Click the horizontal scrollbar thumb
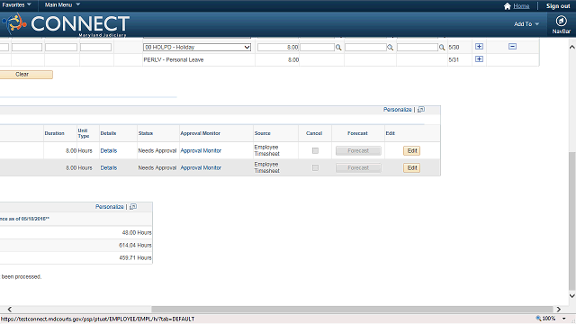Viewport: 576px width, 324px height. click(352, 310)
